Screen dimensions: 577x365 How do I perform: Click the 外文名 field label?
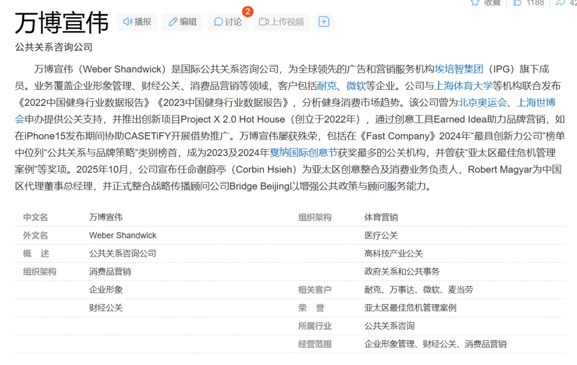tap(35, 235)
